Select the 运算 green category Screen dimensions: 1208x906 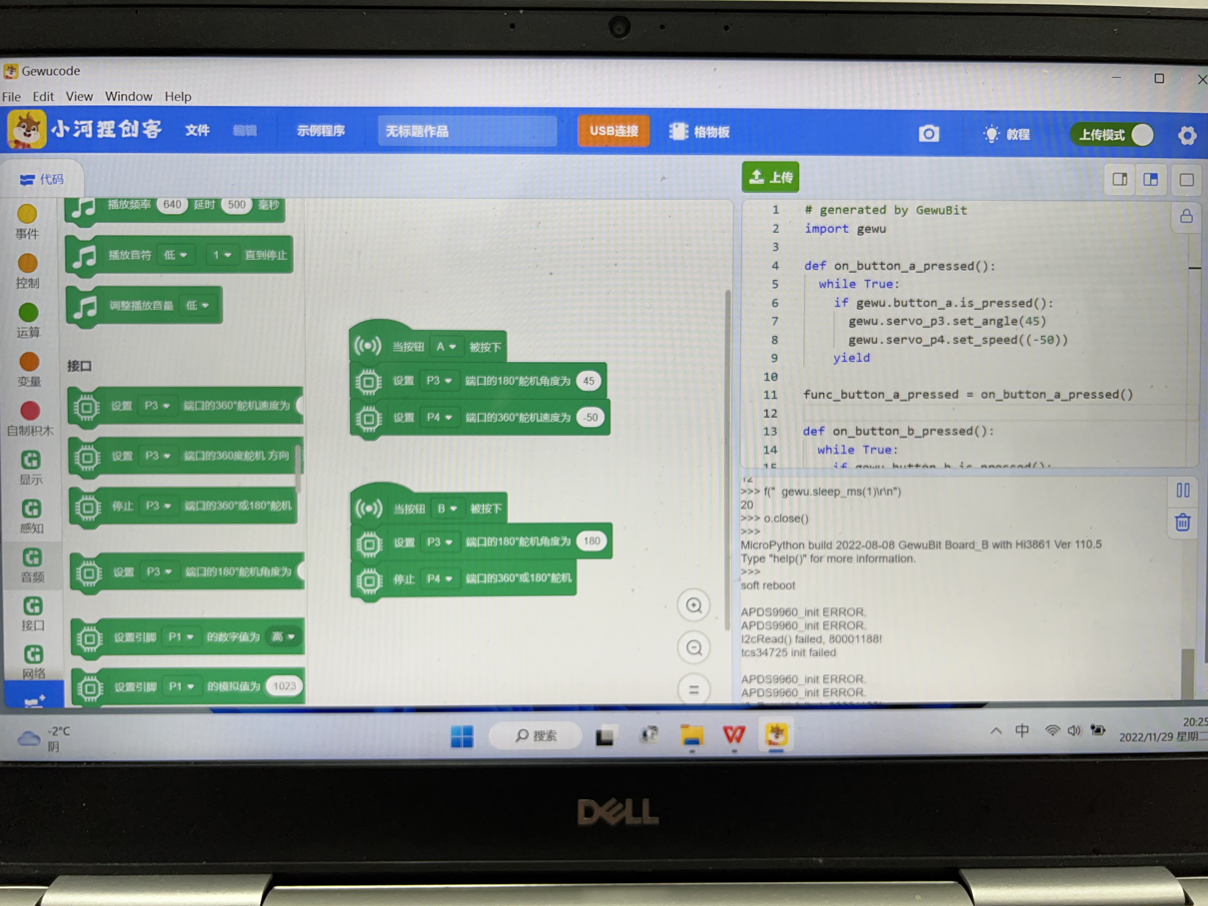pos(28,321)
